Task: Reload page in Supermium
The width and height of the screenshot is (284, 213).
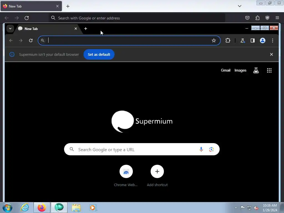Action: click(x=31, y=40)
